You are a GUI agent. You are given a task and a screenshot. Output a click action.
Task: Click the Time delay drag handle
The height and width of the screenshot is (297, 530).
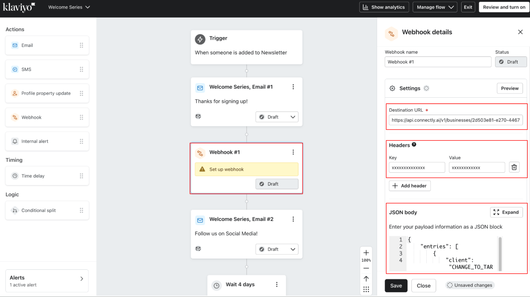coord(81,176)
